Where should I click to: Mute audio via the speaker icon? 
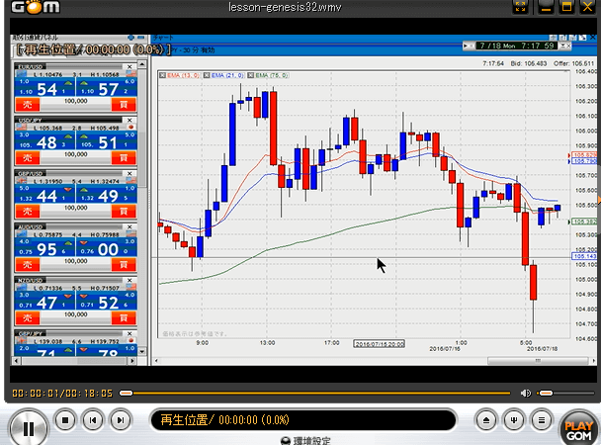[526, 393]
